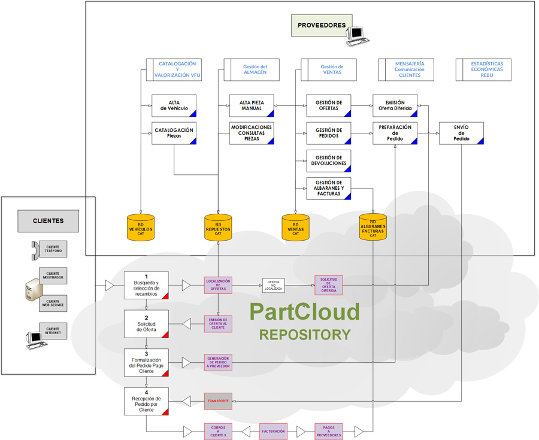The image size is (539, 440).
Task: Click the COBROS A CLIENTES box
Action: (218, 432)
